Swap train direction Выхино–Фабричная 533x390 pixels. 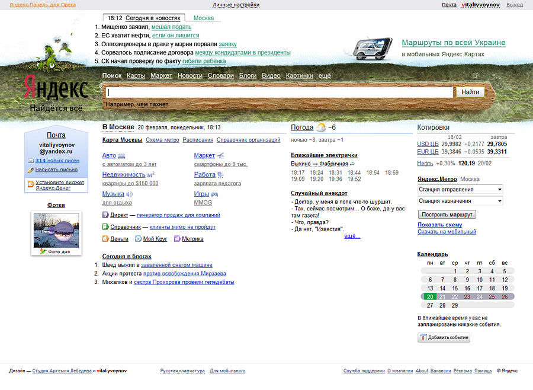(353, 164)
